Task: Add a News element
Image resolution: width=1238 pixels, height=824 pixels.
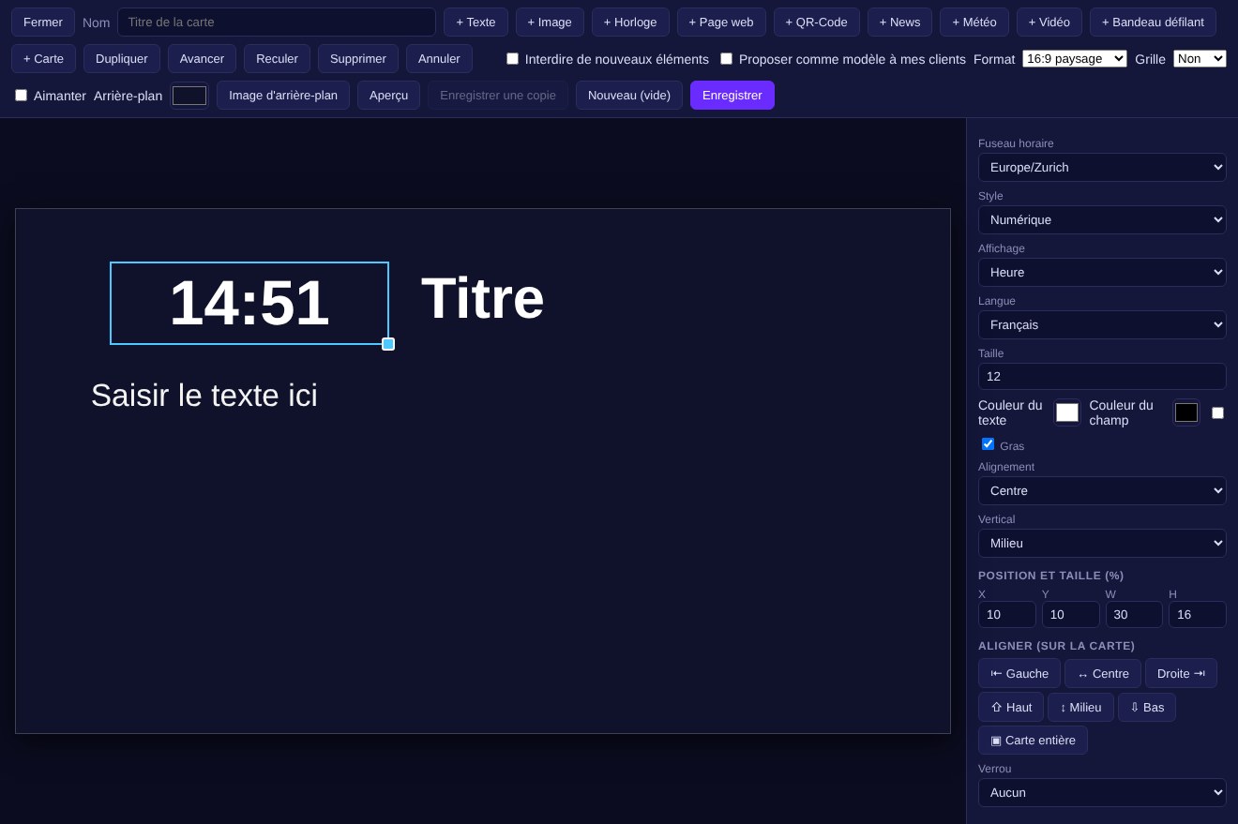Action: point(899,22)
